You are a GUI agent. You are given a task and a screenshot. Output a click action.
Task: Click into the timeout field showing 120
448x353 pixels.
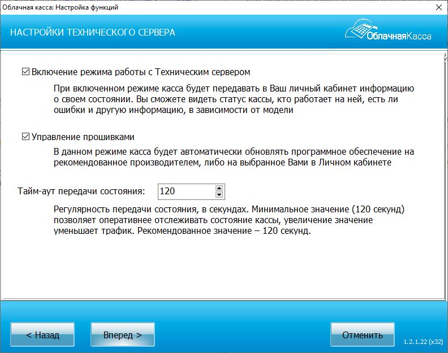click(x=185, y=191)
